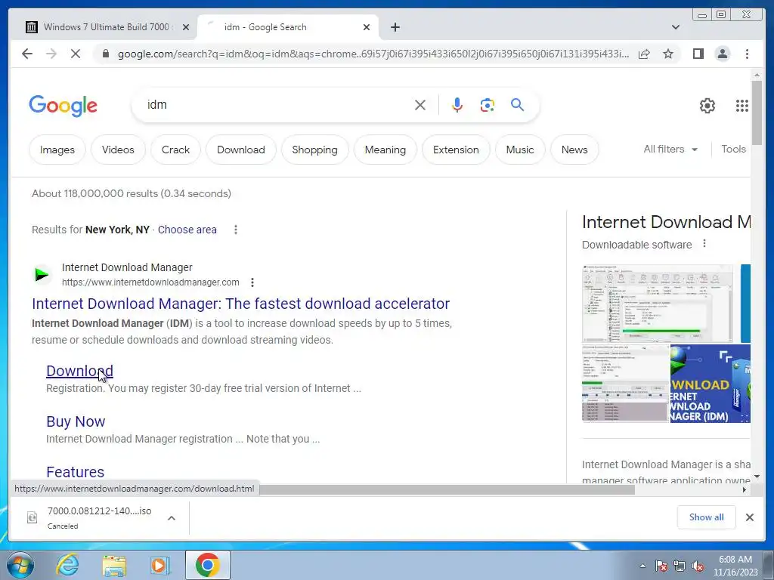Open the Buy Now sitelink
This screenshot has width=774, height=580.
pos(76,421)
